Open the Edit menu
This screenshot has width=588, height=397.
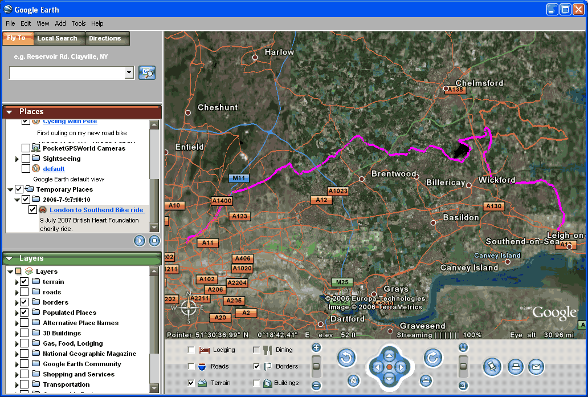26,23
